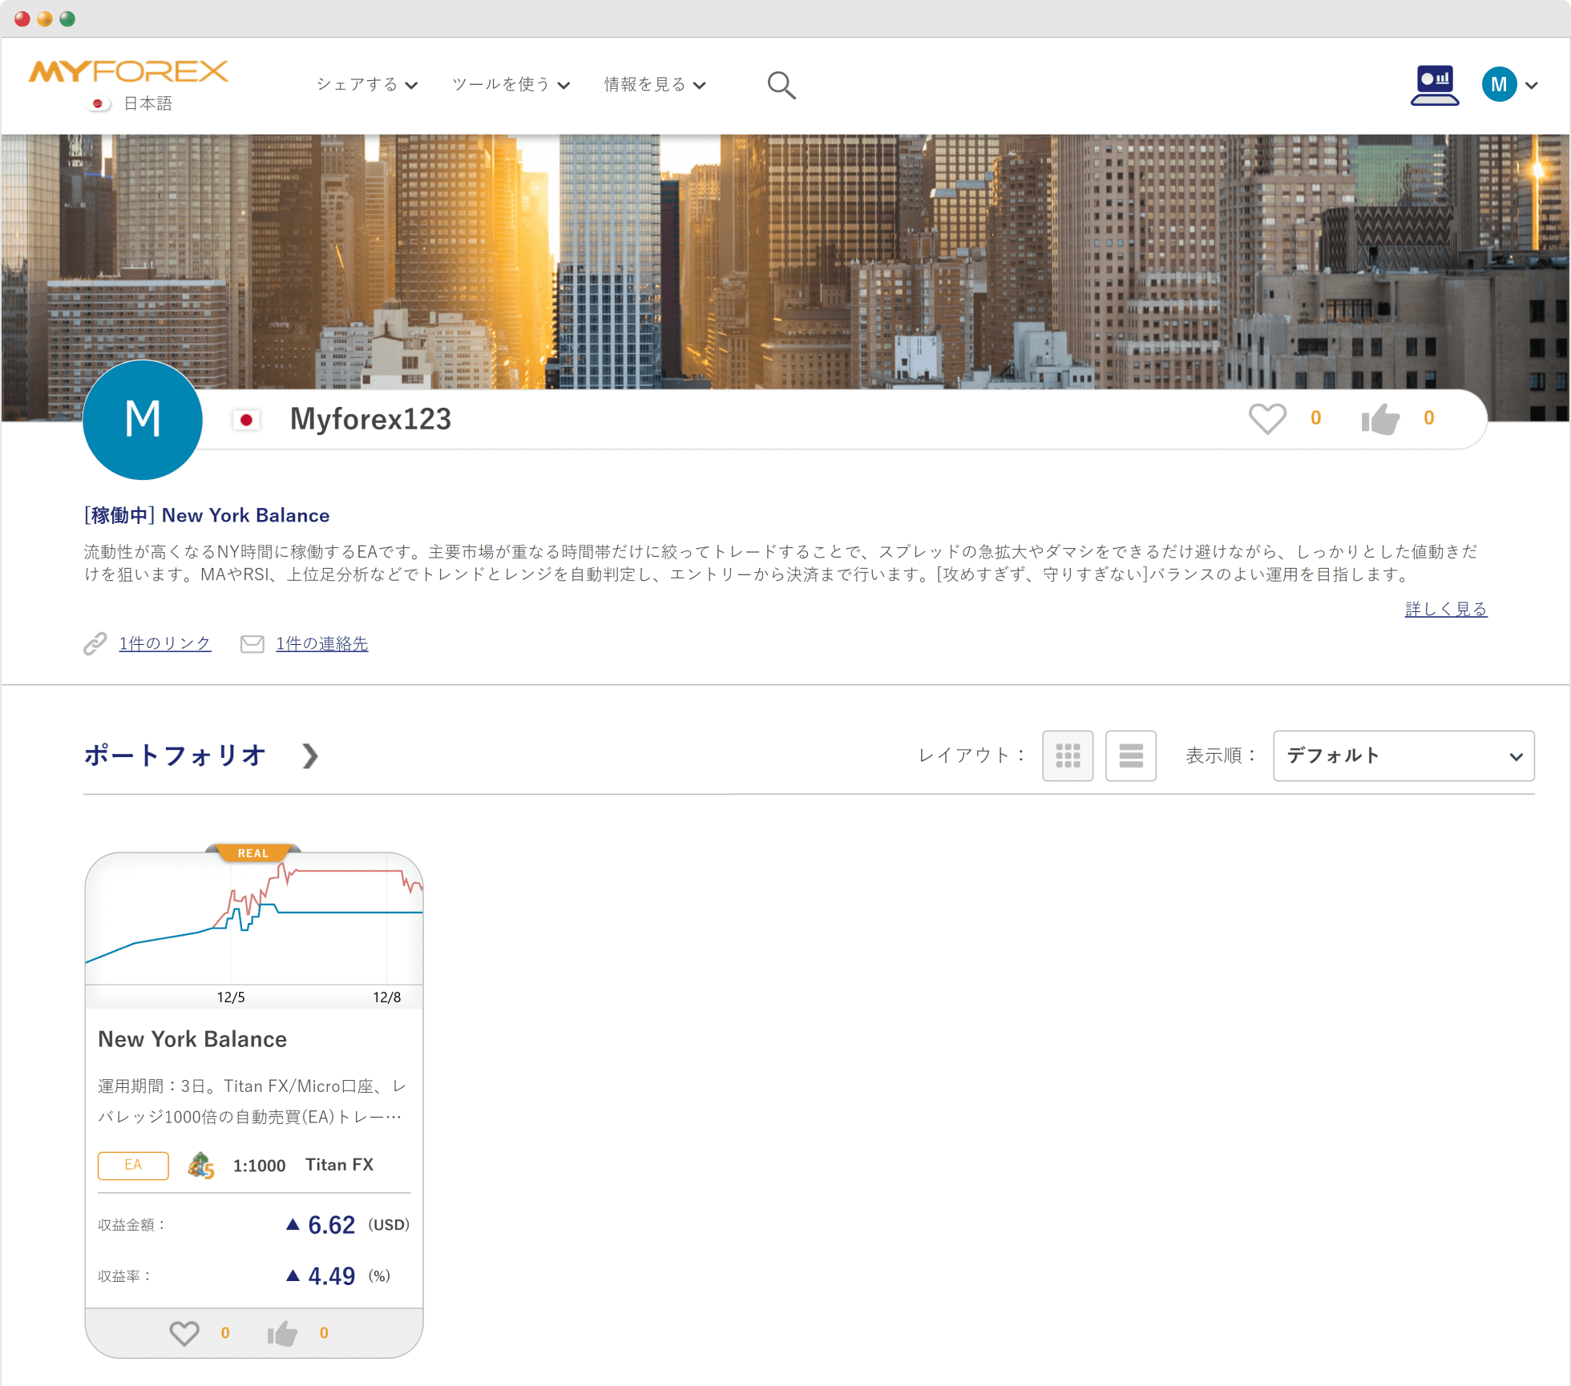Open the 表示順 デフォルト dropdown
This screenshot has height=1386, width=1571.
click(1403, 755)
